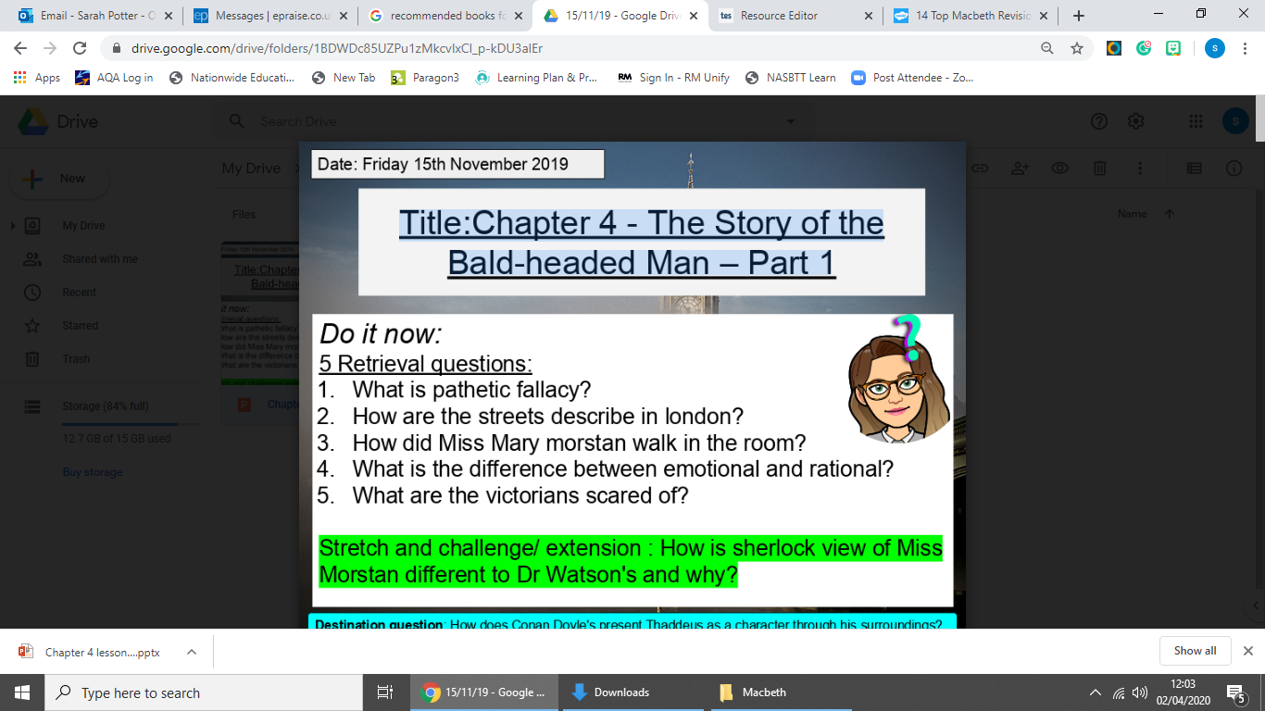Open Chrome profile icon in the toolbar

[1214, 48]
